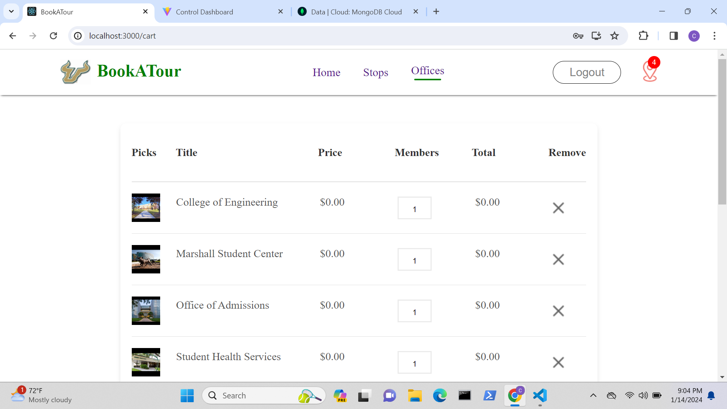Viewport: 727px width, 409px height.
Task: Toggle the Chrome side panel
Action: click(x=674, y=36)
